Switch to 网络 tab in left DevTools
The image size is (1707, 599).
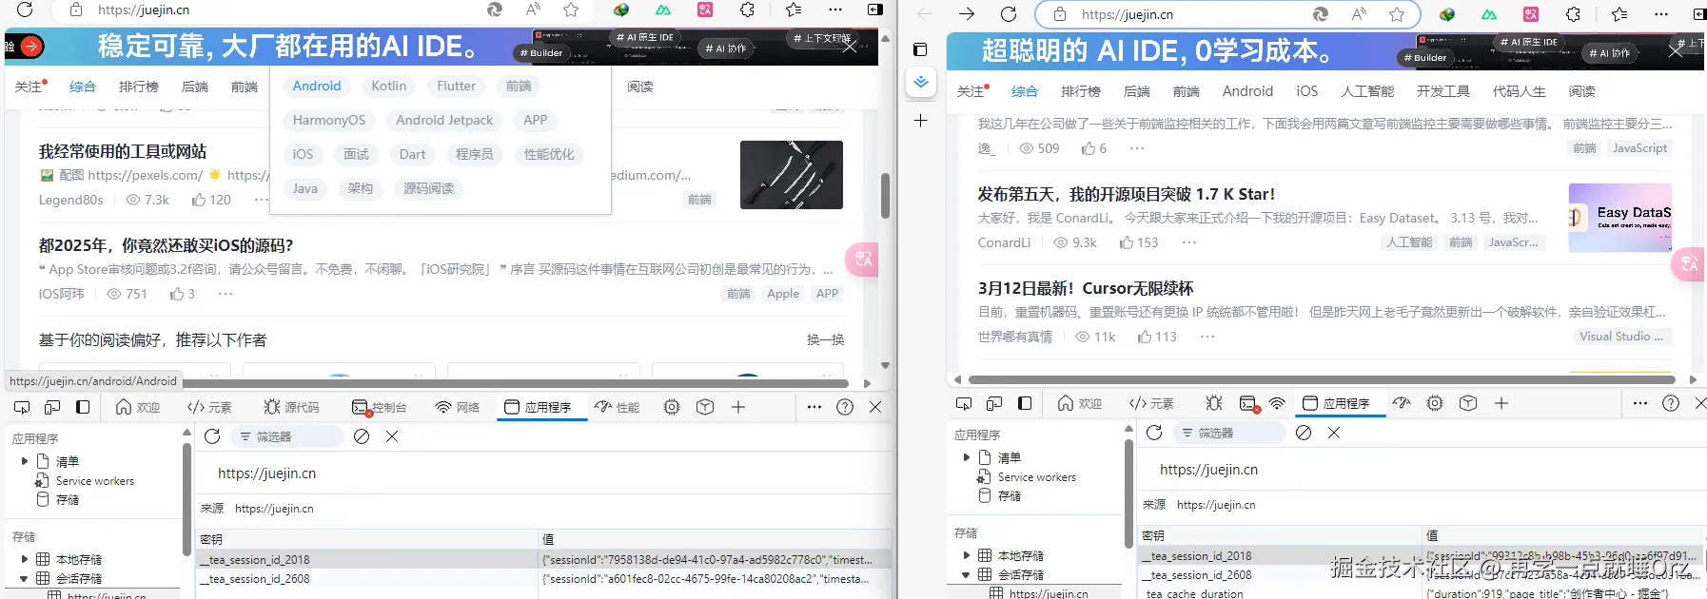[x=458, y=407]
